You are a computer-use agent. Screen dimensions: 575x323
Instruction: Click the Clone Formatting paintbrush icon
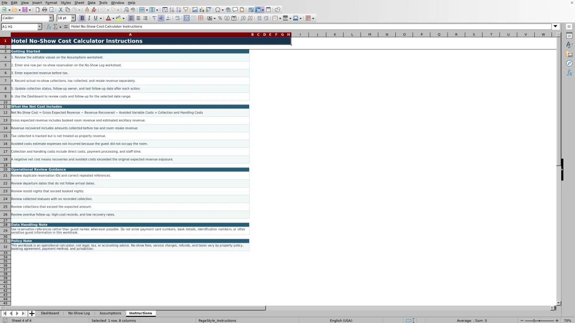coord(87,10)
